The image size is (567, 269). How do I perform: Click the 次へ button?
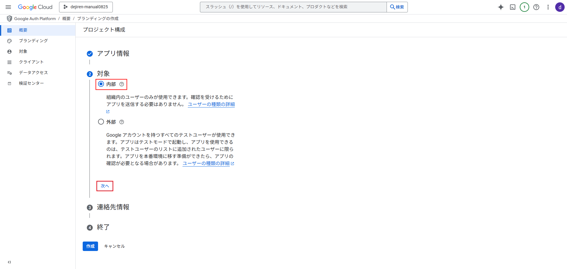pos(105,186)
